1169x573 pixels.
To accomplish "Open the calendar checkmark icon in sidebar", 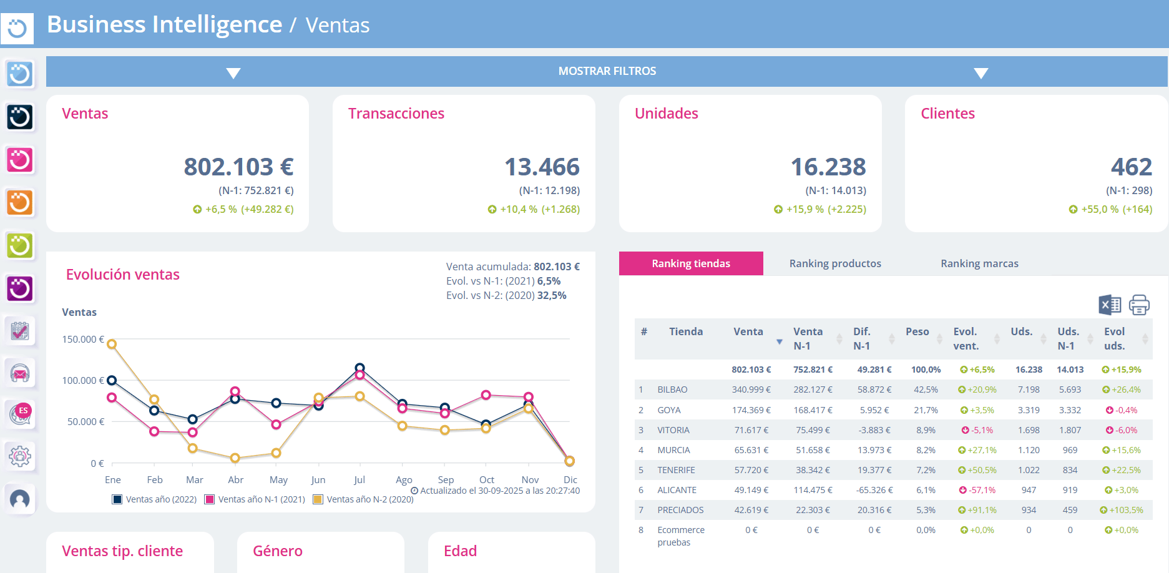I will [x=20, y=330].
